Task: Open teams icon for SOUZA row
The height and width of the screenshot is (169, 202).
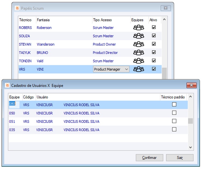Action: (x=138, y=36)
